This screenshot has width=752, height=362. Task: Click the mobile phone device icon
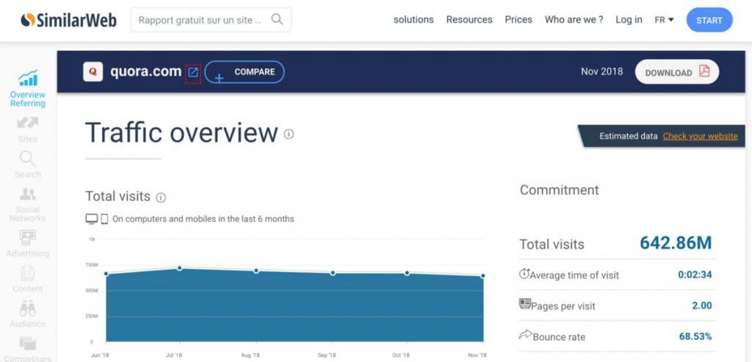point(104,219)
